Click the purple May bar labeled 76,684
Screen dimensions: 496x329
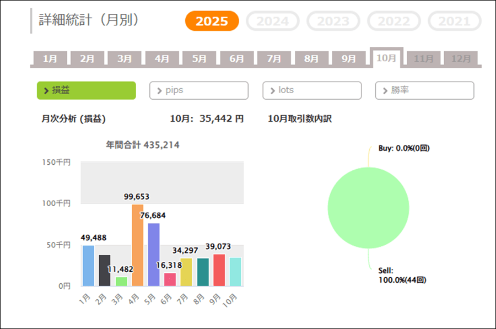(154, 255)
